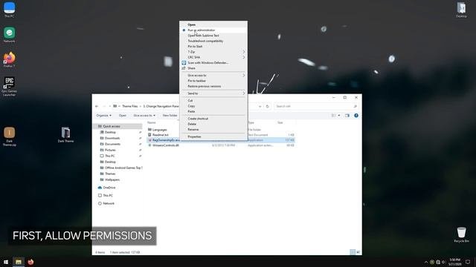The height and width of the screenshot is (267, 476).
Task: Expand the 7-Zip submenu
Action: pos(213,52)
